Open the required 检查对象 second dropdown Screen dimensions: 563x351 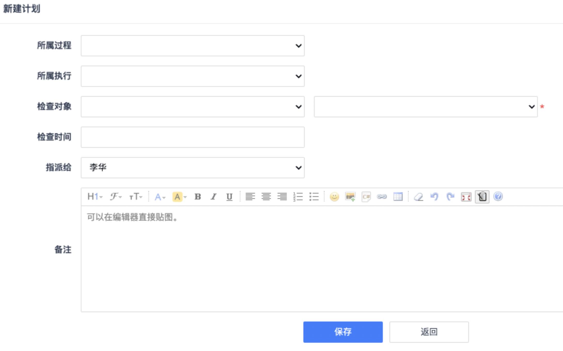pos(426,107)
